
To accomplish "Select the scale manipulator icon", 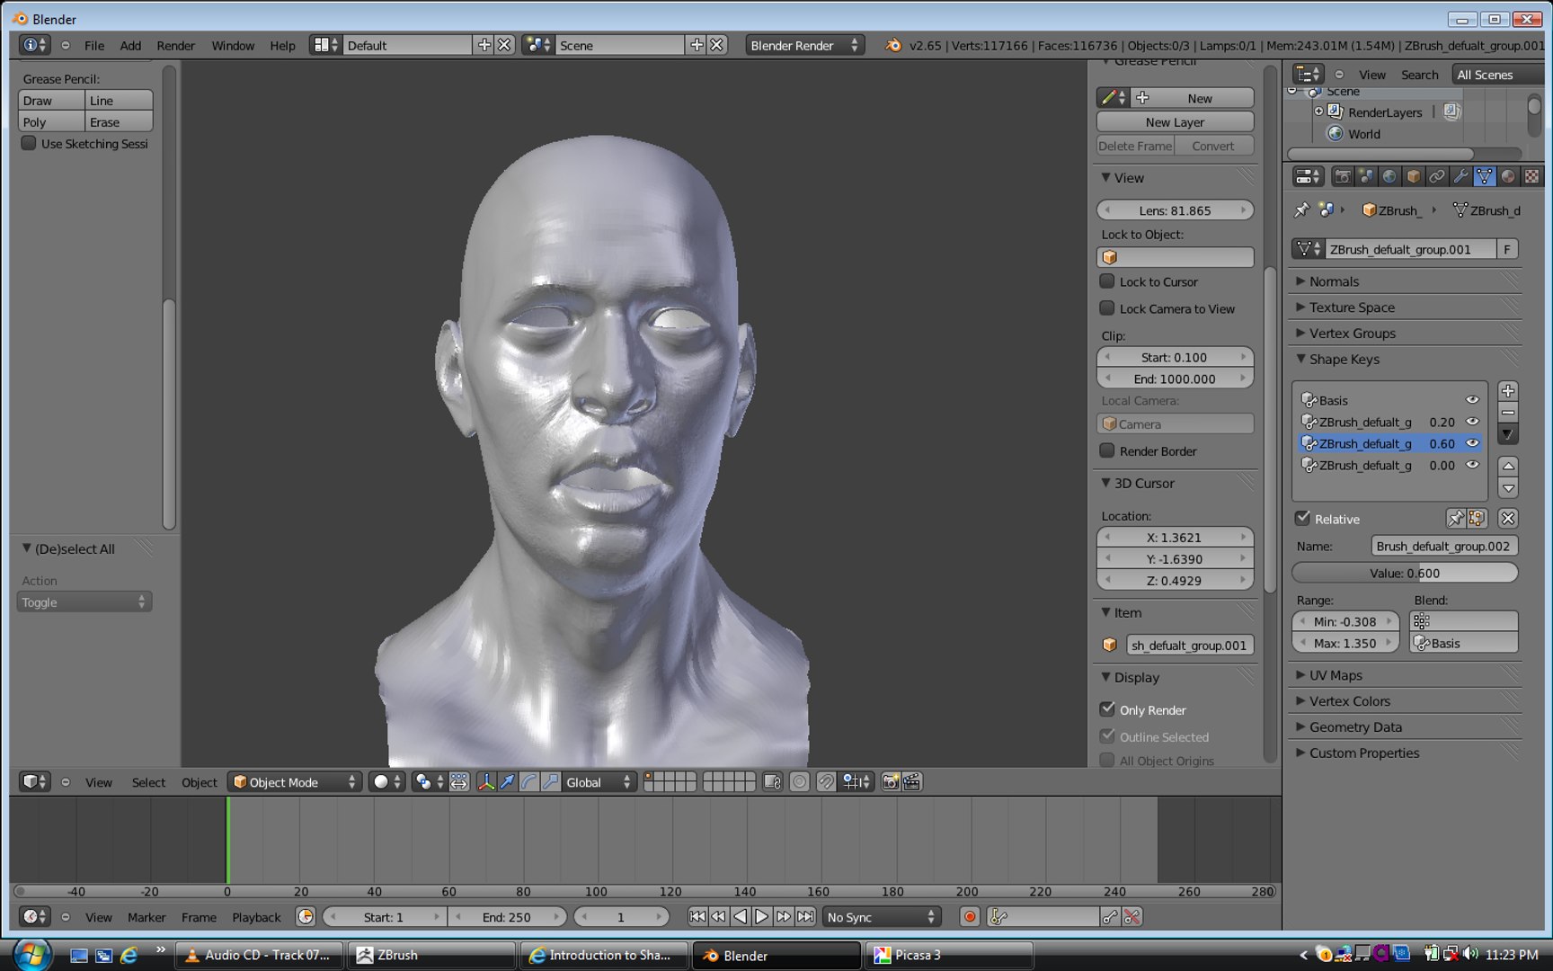I will click(x=551, y=782).
